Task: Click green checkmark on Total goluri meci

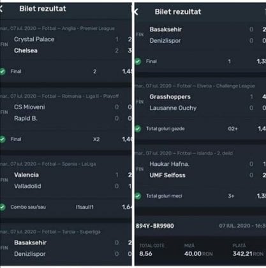Action: pyautogui.click(x=138, y=196)
